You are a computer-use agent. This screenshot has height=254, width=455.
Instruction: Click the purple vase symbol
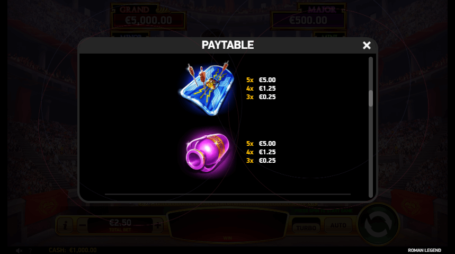tap(207, 153)
